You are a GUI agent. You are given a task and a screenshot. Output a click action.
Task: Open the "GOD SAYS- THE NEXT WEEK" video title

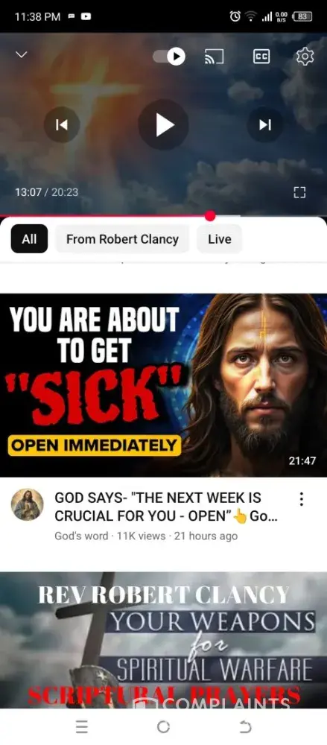coord(166,507)
